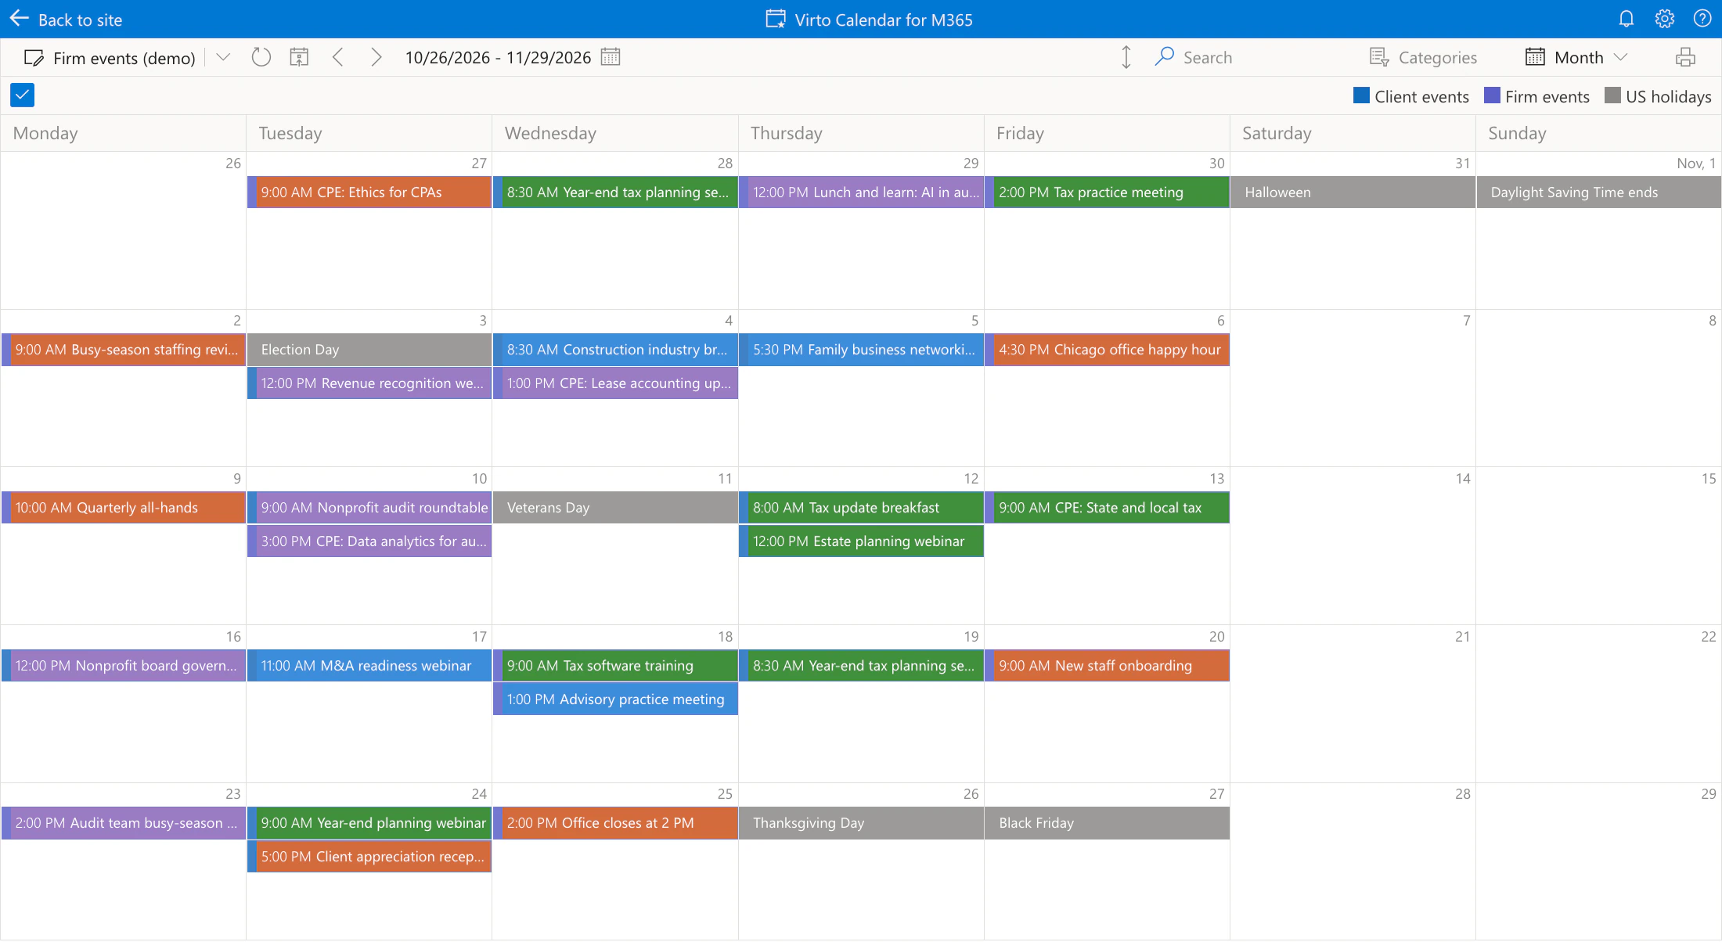Toggle the blue select-all checkbox
The height and width of the screenshot is (942, 1722).
(x=22, y=95)
